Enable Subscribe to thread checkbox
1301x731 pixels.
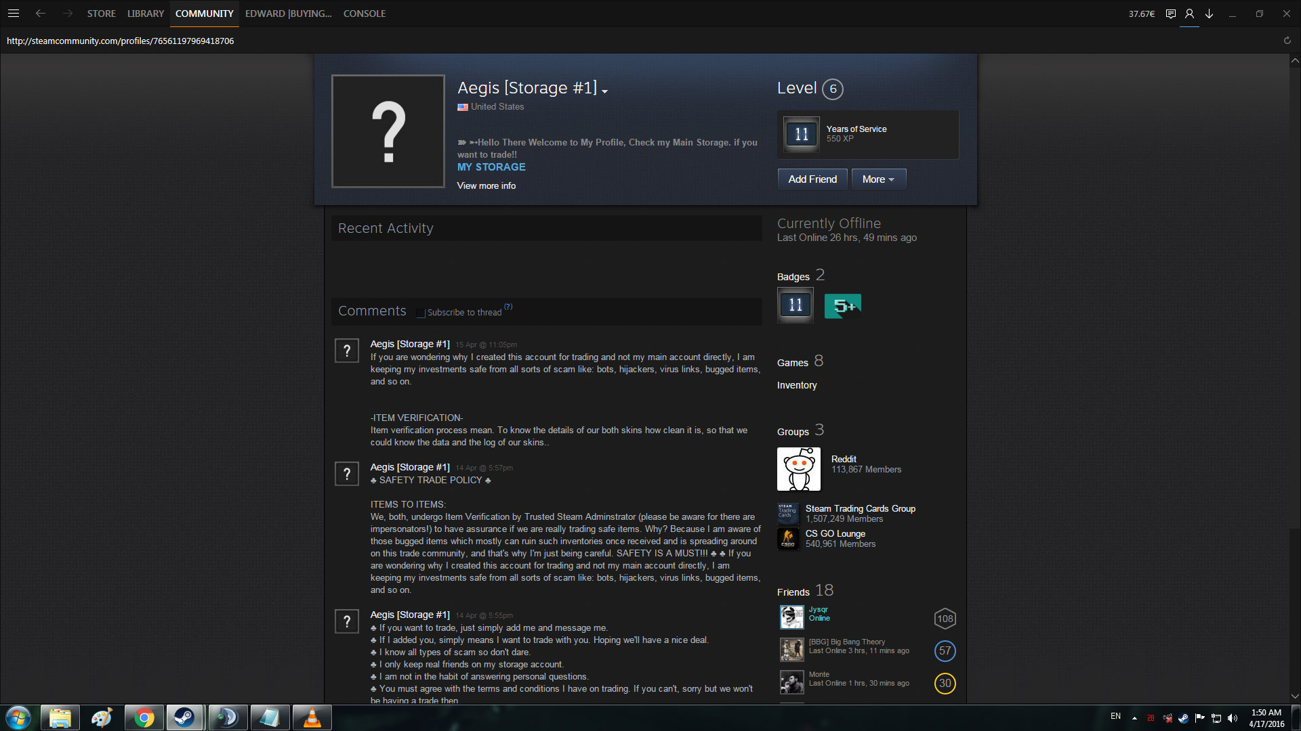click(x=421, y=313)
